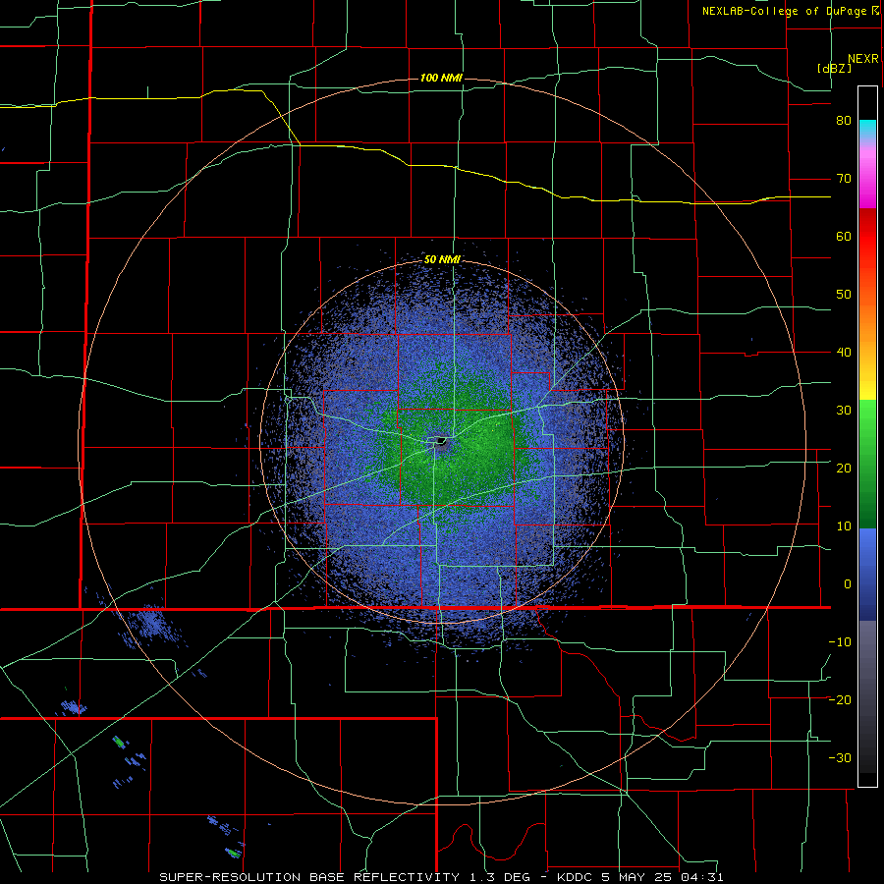
Task: Click the cyan top of color bar
Action: 867,127
